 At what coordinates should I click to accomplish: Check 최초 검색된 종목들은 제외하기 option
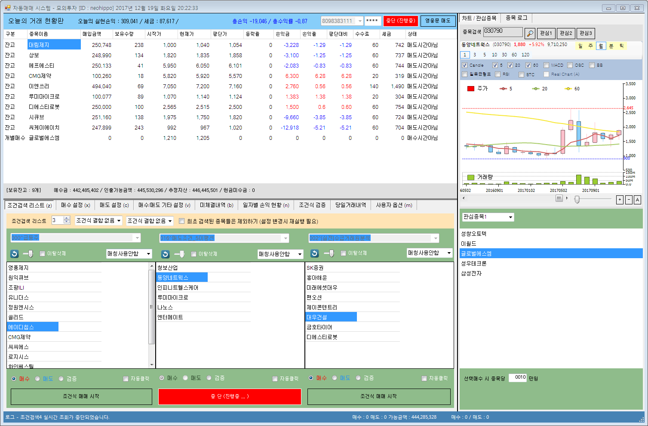point(181,221)
